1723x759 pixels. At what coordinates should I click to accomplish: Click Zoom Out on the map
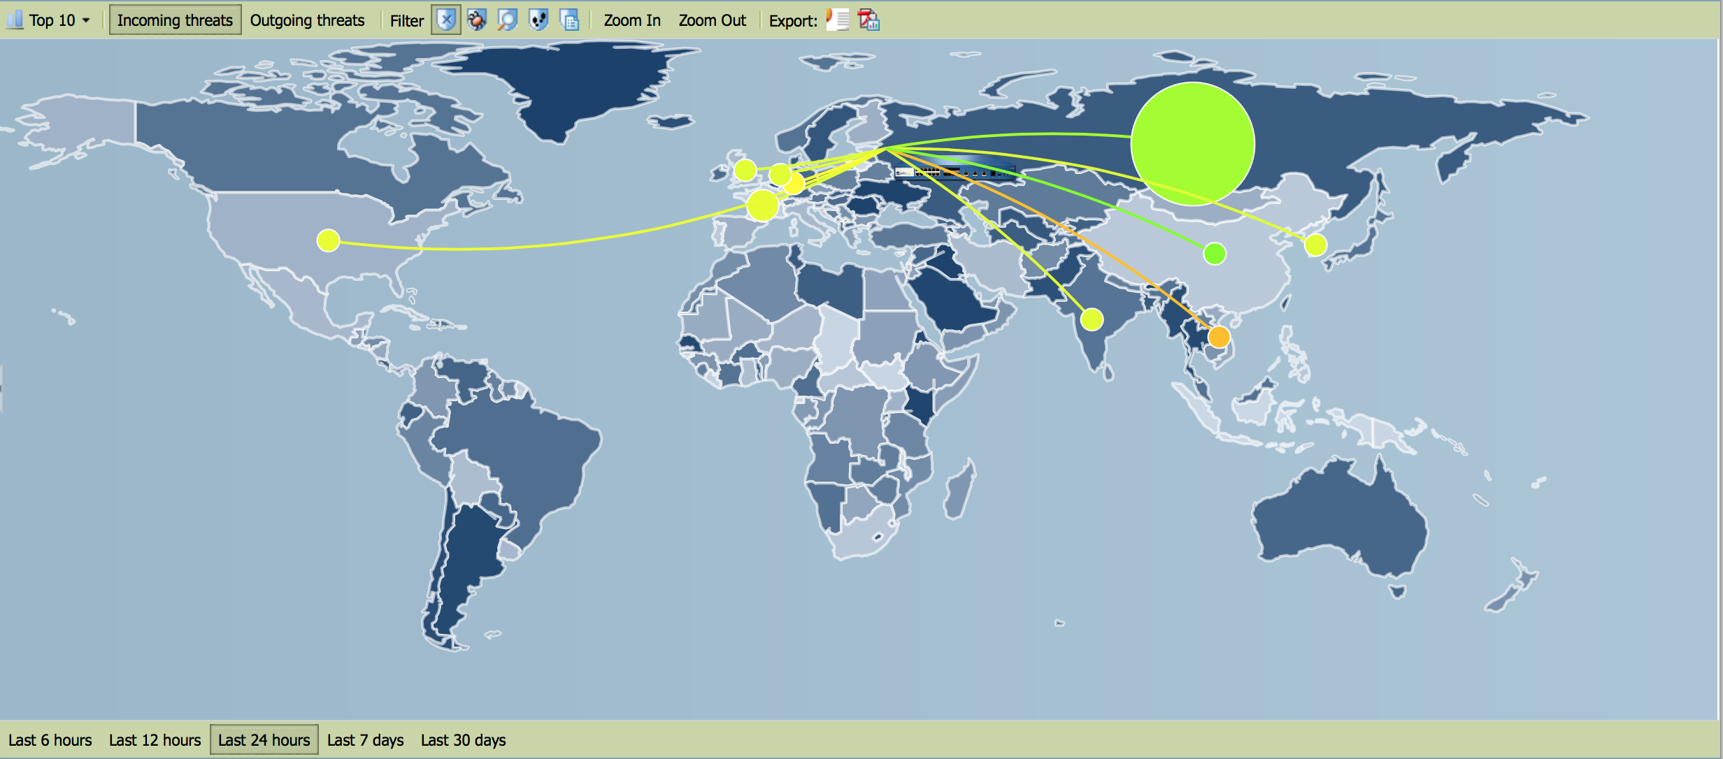pyautogui.click(x=712, y=20)
